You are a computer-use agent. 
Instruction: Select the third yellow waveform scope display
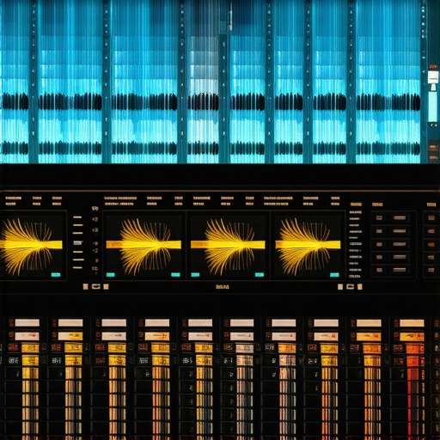coord(229,246)
